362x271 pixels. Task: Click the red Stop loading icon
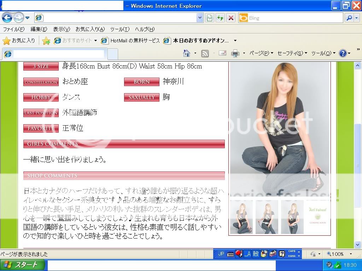231,18
